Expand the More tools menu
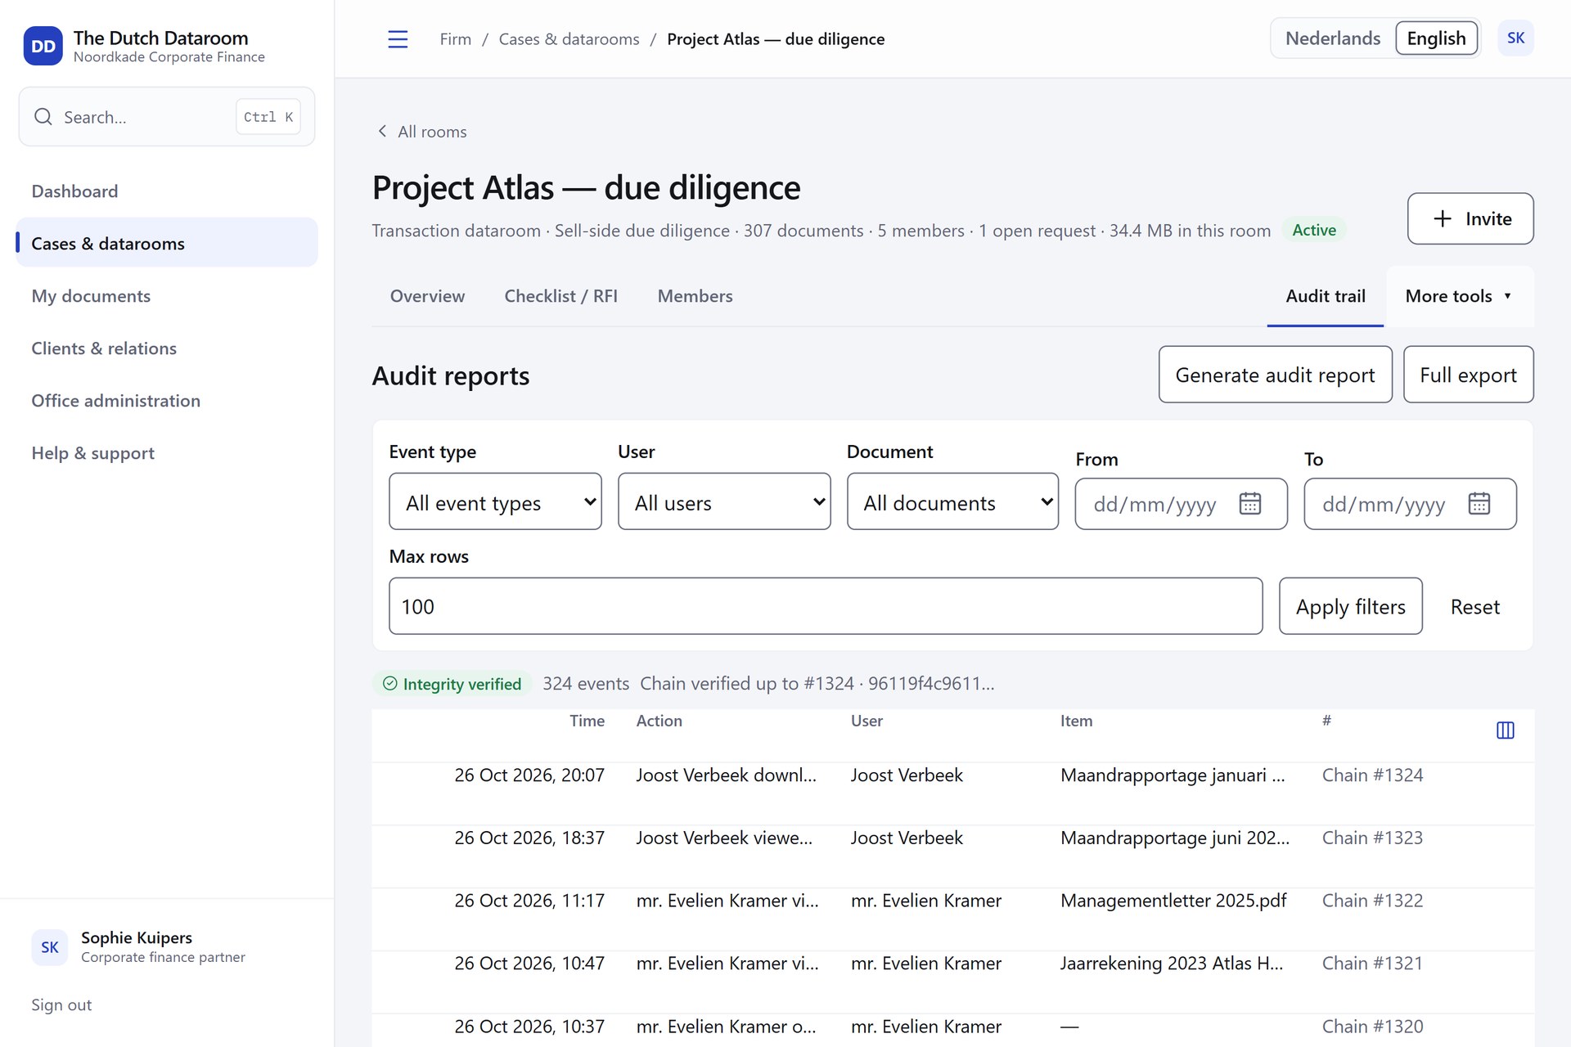This screenshot has height=1047, width=1571. coord(1458,296)
